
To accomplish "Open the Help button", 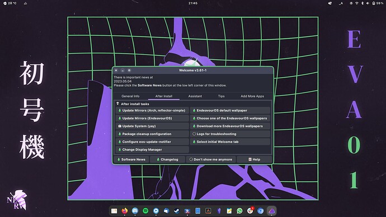I will (x=255, y=159).
